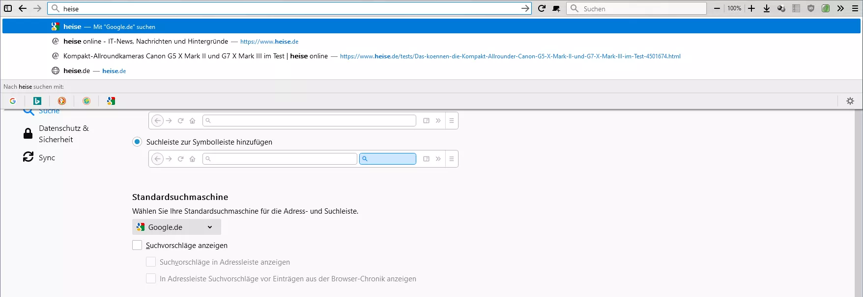The image size is (863, 297).
Task: Toggle 'Suchvorschläge in Adressleiste anzeigen' checkbox
Action: click(x=151, y=262)
